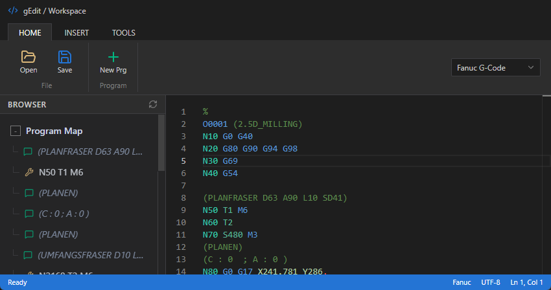Viewport: 551px width, 290px height.
Task: Click the comment icon beside UMFANGSFRASER D10 entry
Action: coord(28,255)
